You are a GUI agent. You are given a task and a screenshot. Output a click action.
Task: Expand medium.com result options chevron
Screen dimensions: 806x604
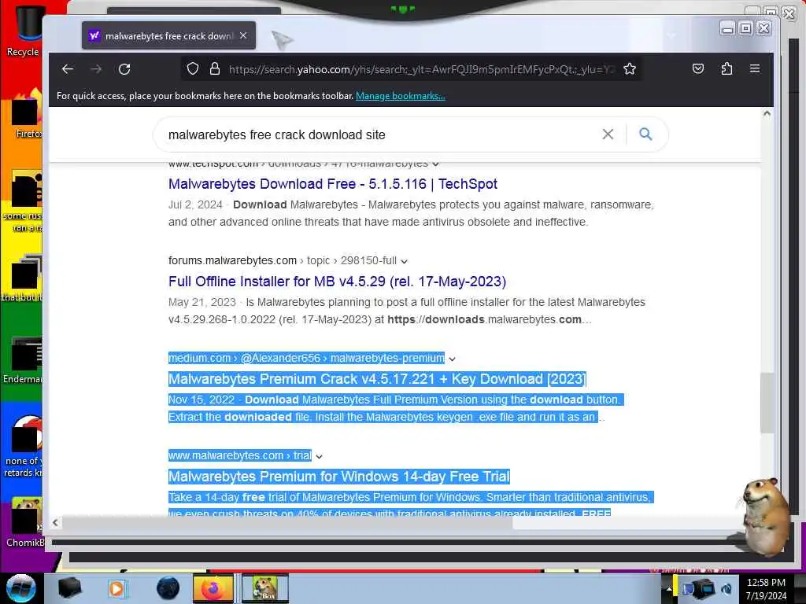pyautogui.click(x=453, y=359)
